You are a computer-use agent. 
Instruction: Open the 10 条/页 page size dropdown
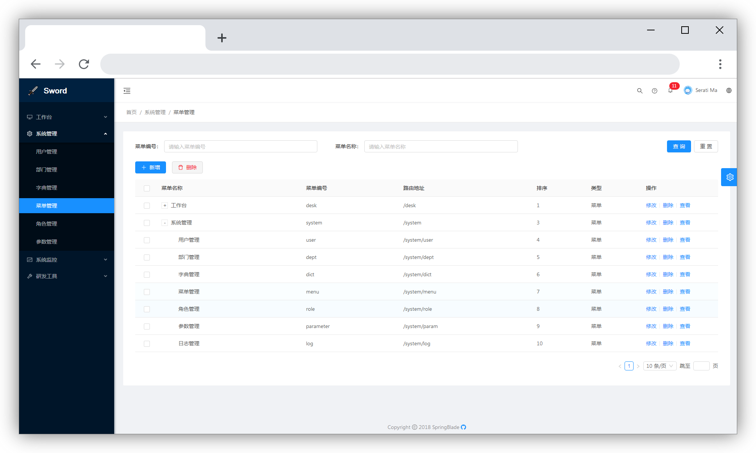659,366
